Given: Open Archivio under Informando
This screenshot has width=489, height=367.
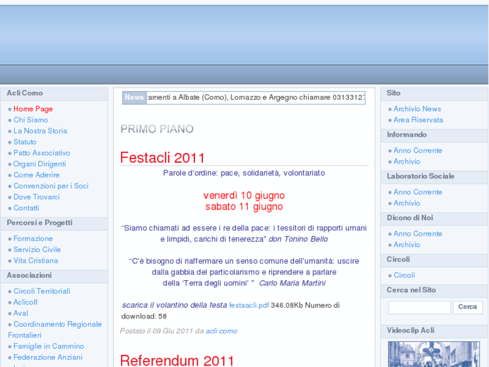Looking at the screenshot, I should pos(407,162).
